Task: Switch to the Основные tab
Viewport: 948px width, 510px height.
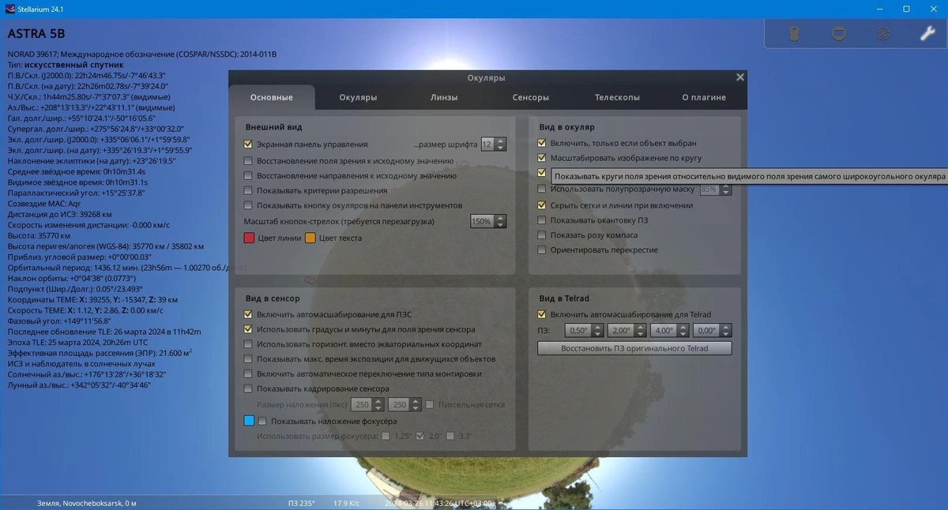Action: coord(271,97)
